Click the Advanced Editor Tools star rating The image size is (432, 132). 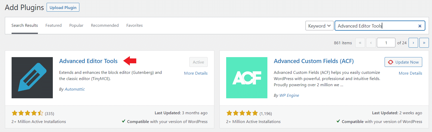click(x=27, y=113)
